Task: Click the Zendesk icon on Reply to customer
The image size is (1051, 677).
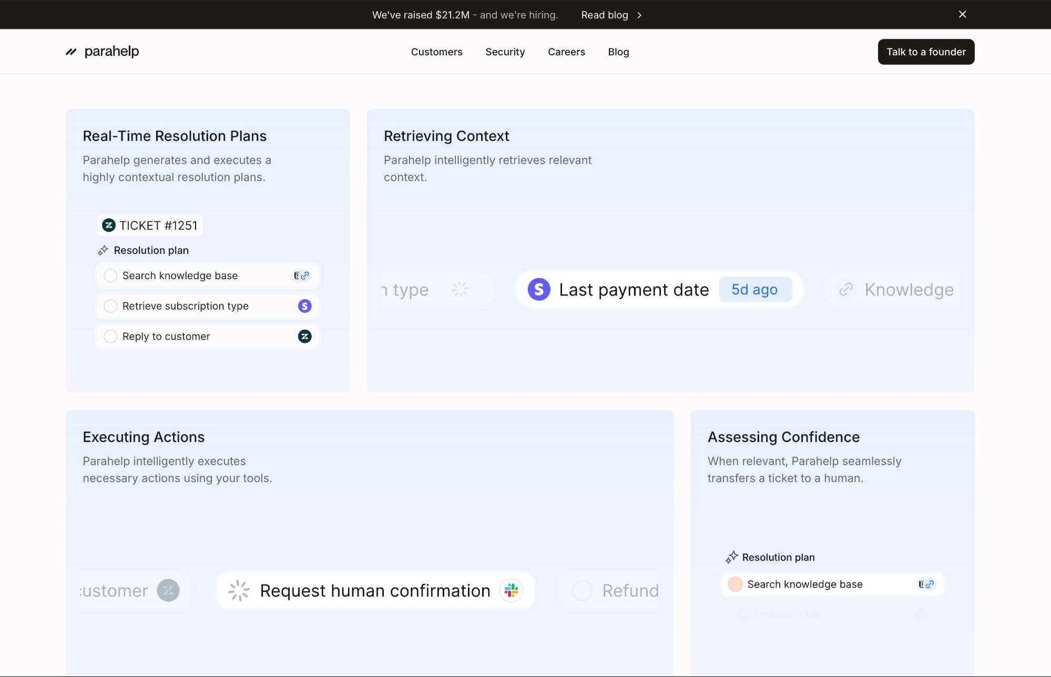Action: 304,336
